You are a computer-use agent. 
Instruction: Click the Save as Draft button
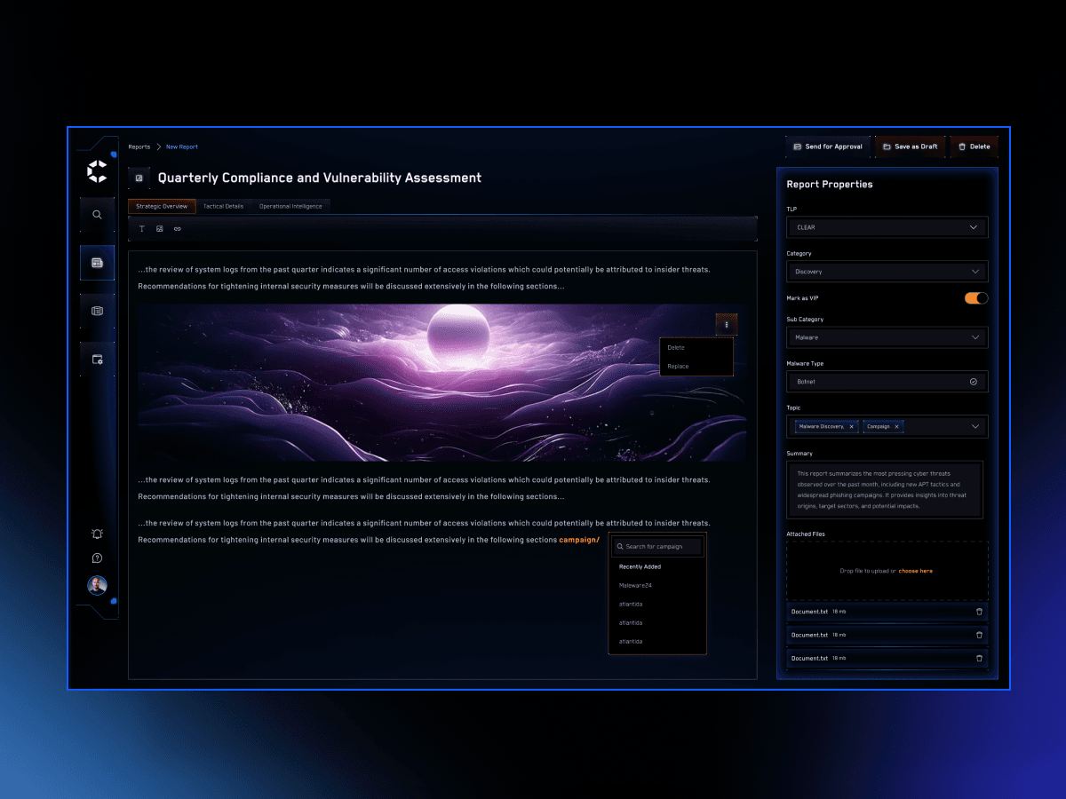[911, 146]
